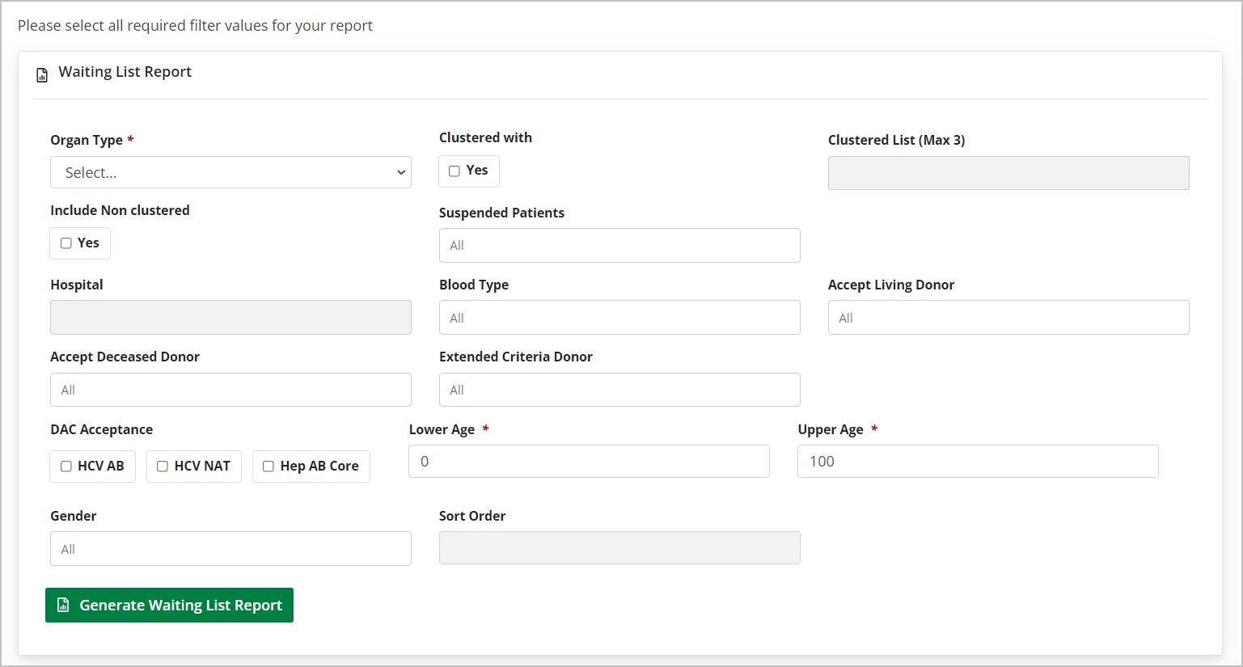This screenshot has height=667, width=1243.
Task: Open the Accept Living Donor dropdown
Action: pyautogui.click(x=1008, y=317)
